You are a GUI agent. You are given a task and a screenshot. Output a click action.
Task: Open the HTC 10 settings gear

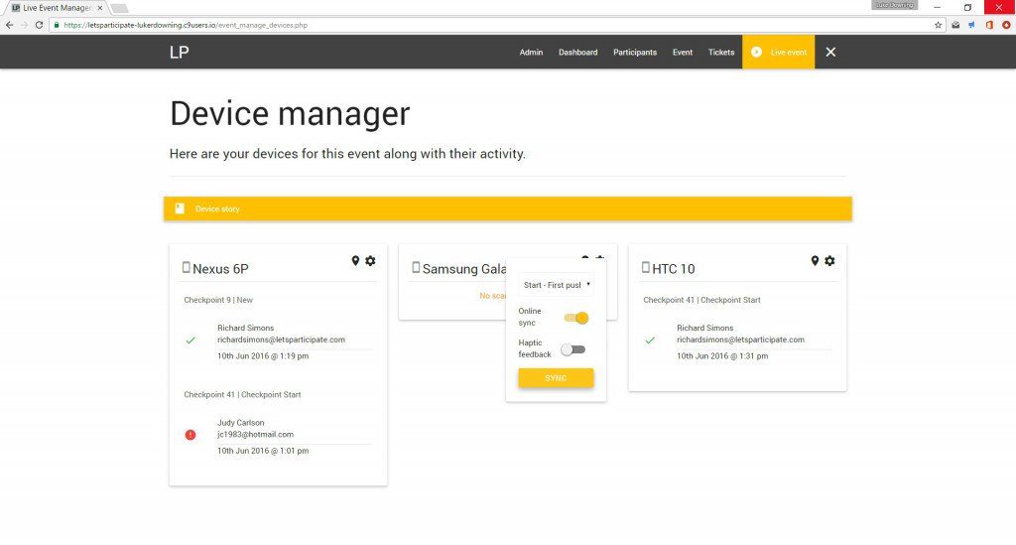pos(829,260)
